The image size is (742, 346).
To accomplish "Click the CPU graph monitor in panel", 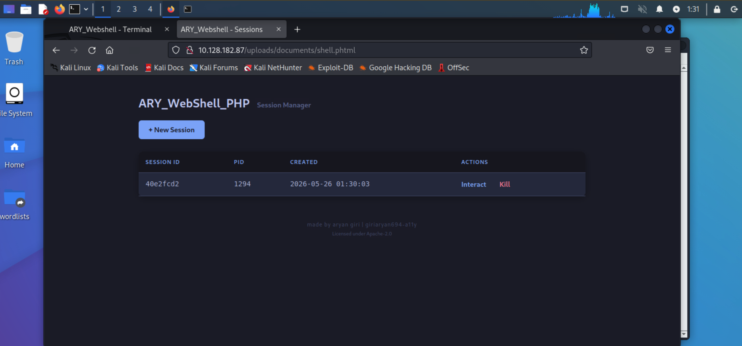I will click(584, 10).
